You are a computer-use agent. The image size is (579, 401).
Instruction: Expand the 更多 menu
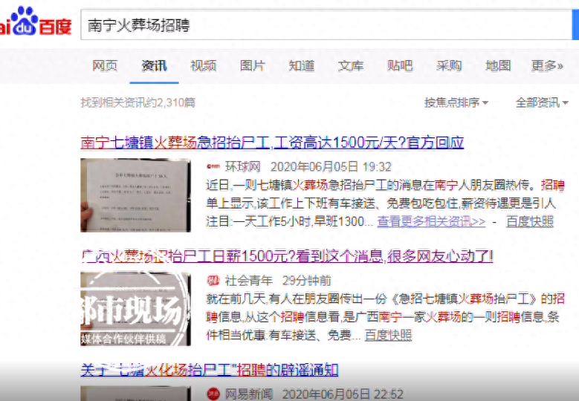point(547,65)
